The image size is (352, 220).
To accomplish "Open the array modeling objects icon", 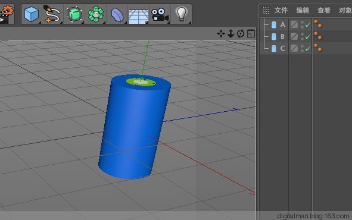I will 96,14.
